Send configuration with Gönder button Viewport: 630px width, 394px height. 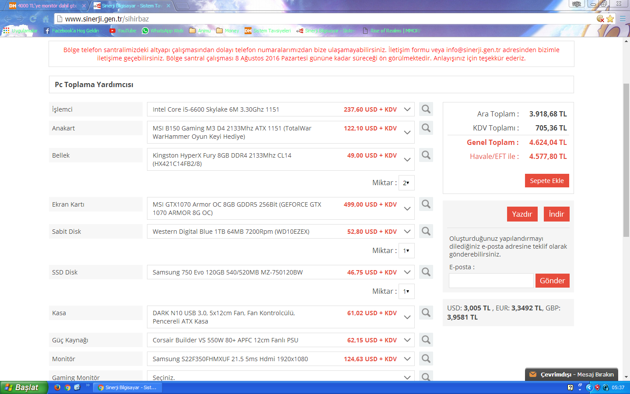[552, 281]
